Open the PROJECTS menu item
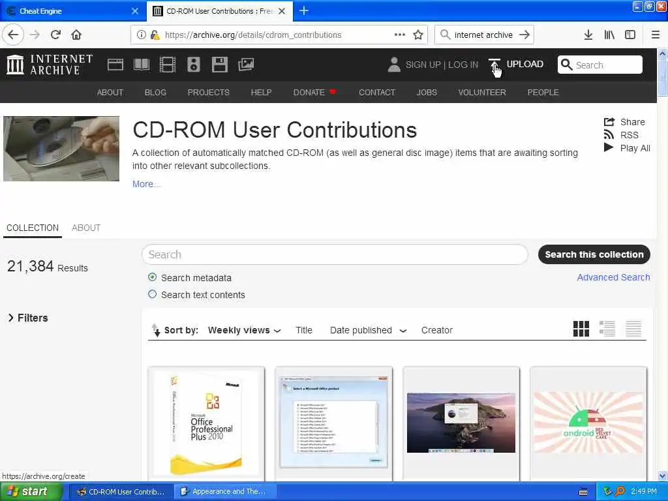The height and width of the screenshot is (501, 668). pyautogui.click(x=208, y=93)
